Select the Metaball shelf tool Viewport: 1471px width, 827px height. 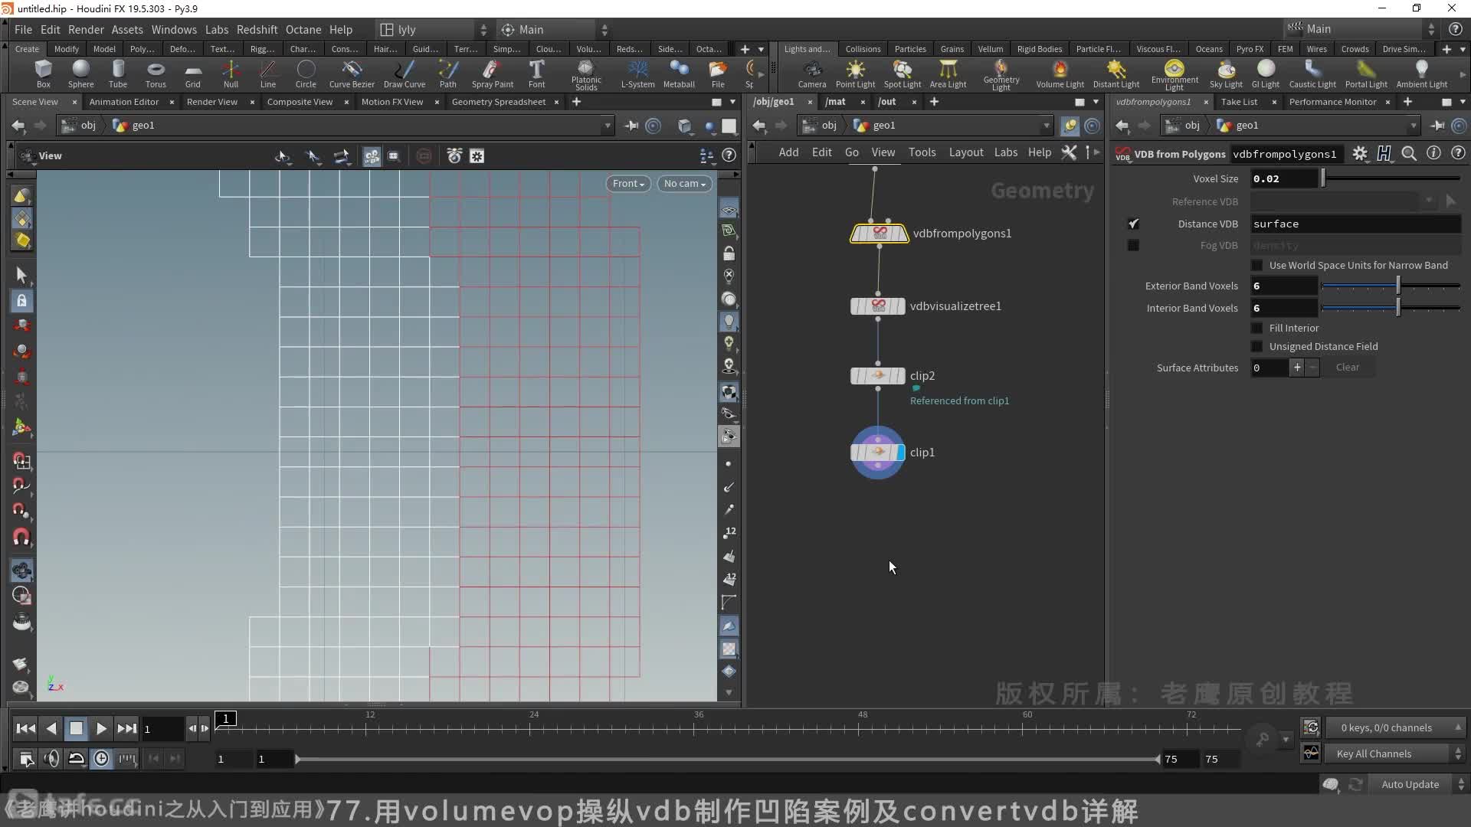(679, 74)
